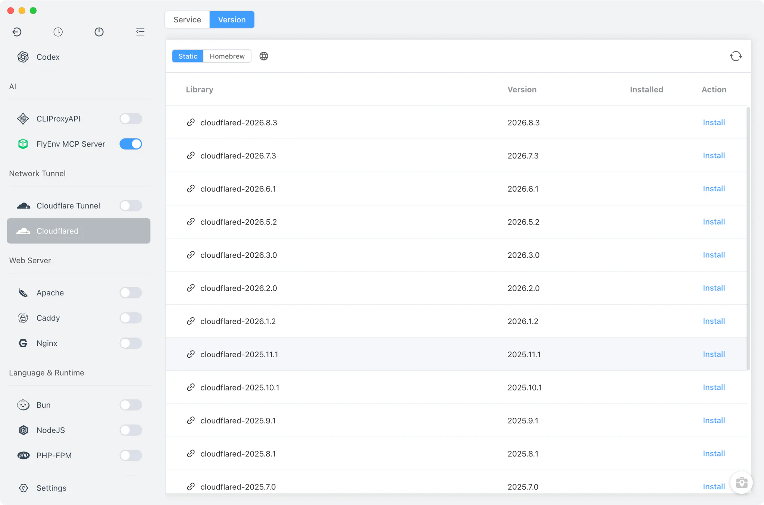This screenshot has height=505, width=764.
Task: Click the Installed column header
Action: pos(646,90)
